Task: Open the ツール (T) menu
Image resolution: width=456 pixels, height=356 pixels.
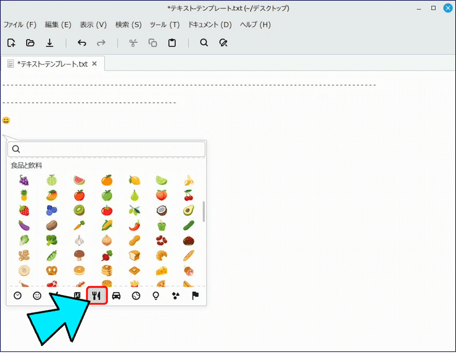Action: [164, 24]
